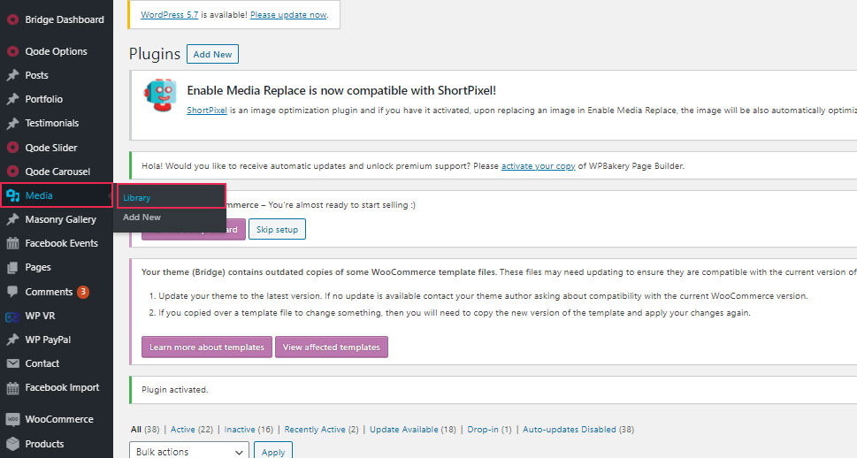
Task: Click the WP PayPal pin icon
Action: coord(12,340)
